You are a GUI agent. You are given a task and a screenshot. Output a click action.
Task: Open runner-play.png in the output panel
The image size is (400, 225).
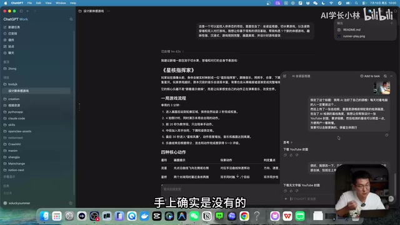(x=354, y=36)
